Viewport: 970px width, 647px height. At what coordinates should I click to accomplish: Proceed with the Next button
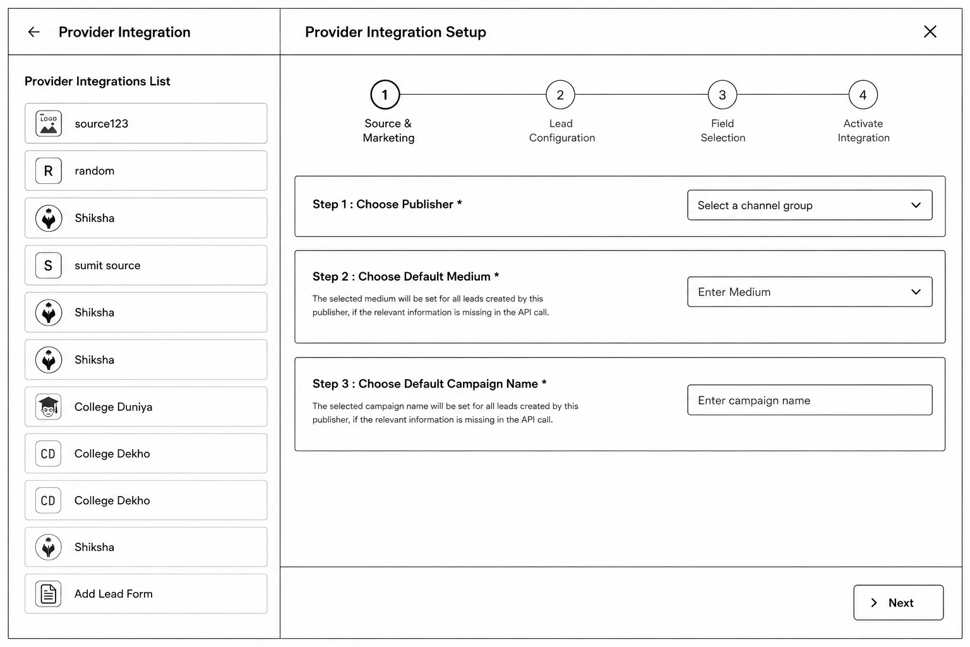(x=898, y=603)
